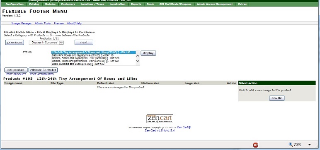Select Baby Pink Roses and Gypsophila ID# 118
Viewport: 320px width, 150px height.
(x=93, y=55)
